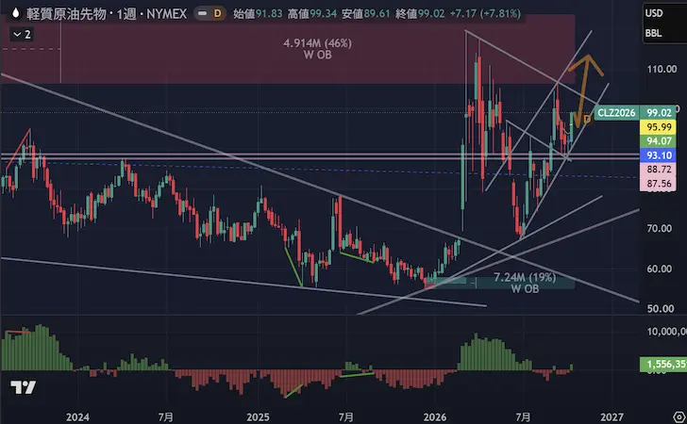Open the USD currency selector

(654, 13)
